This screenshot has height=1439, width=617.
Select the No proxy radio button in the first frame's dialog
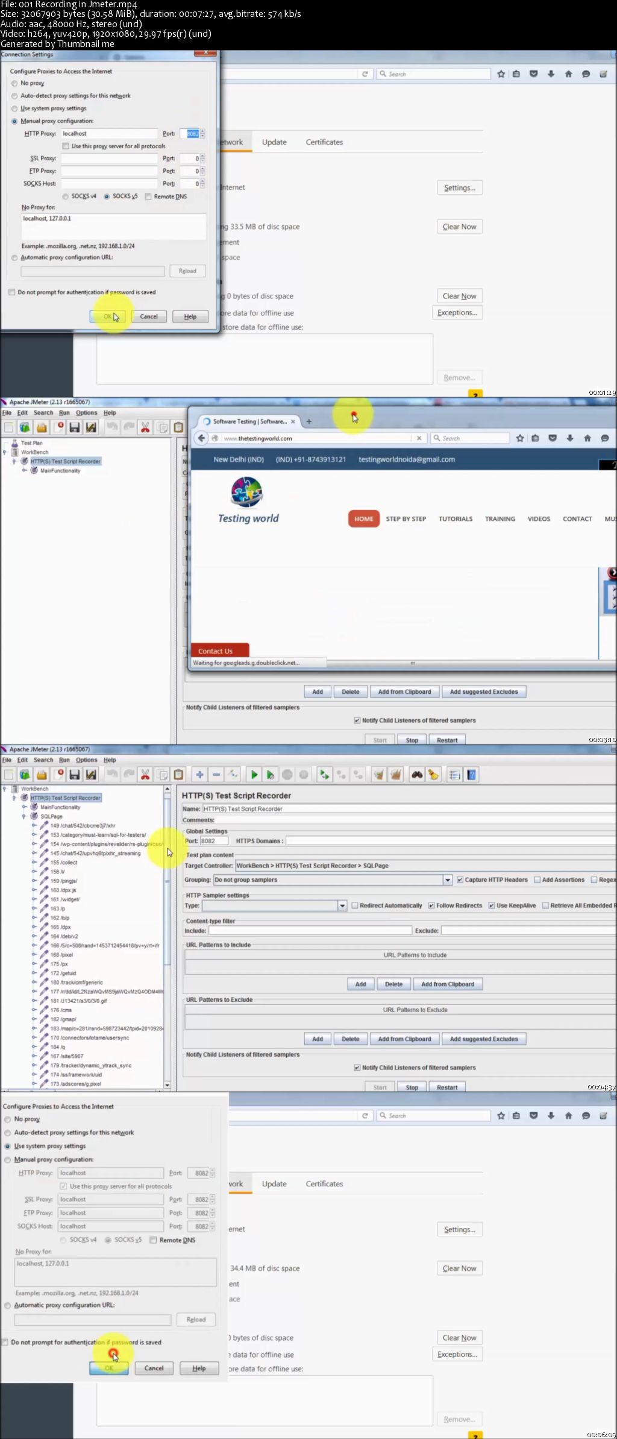14,83
